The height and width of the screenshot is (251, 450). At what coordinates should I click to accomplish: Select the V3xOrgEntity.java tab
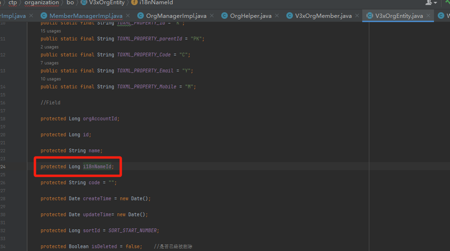pos(399,16)
